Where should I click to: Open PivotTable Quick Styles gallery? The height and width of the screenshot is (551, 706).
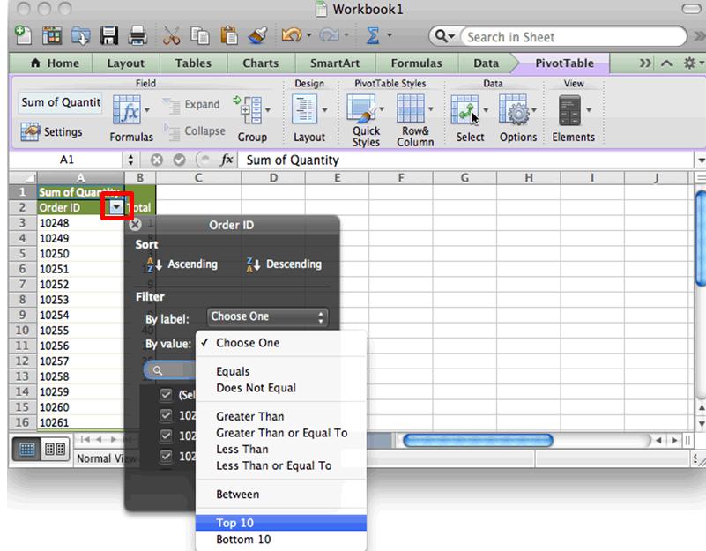tap(361, 108)
